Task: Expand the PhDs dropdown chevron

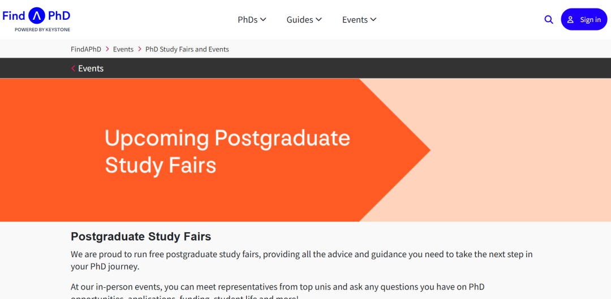Action: (263, 20)
